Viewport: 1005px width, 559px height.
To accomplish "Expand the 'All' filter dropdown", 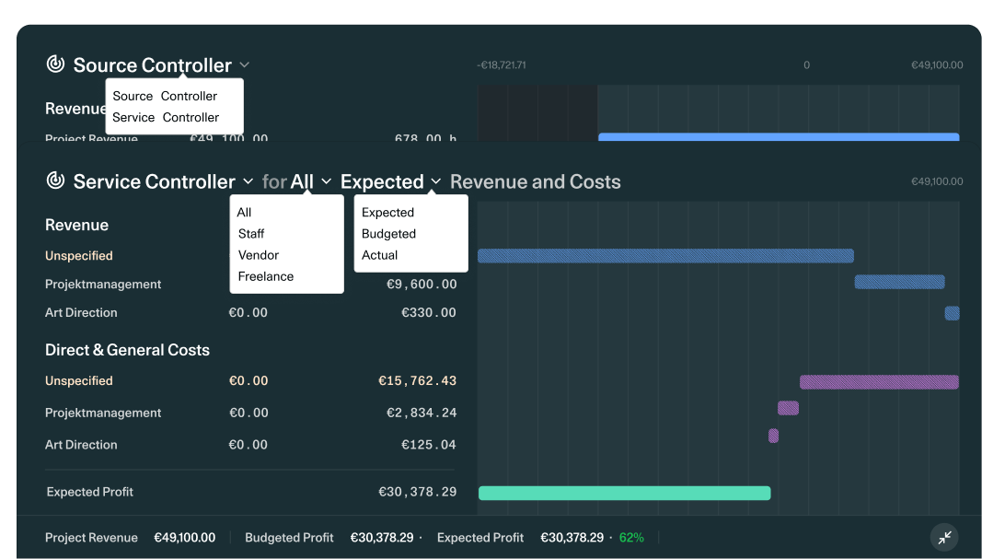I will pyautogui.click(x=326, y=181).
